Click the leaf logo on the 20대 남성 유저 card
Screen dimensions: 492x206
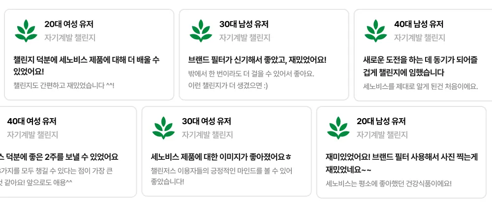click(x=338, y=128)
